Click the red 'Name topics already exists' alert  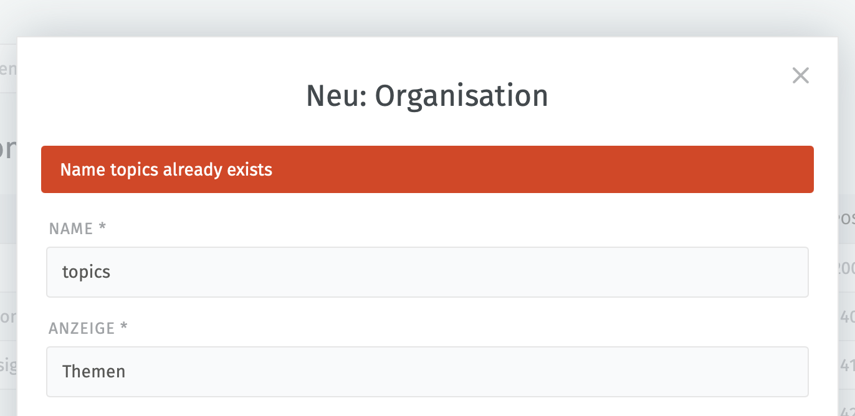[x=428, y=169]
